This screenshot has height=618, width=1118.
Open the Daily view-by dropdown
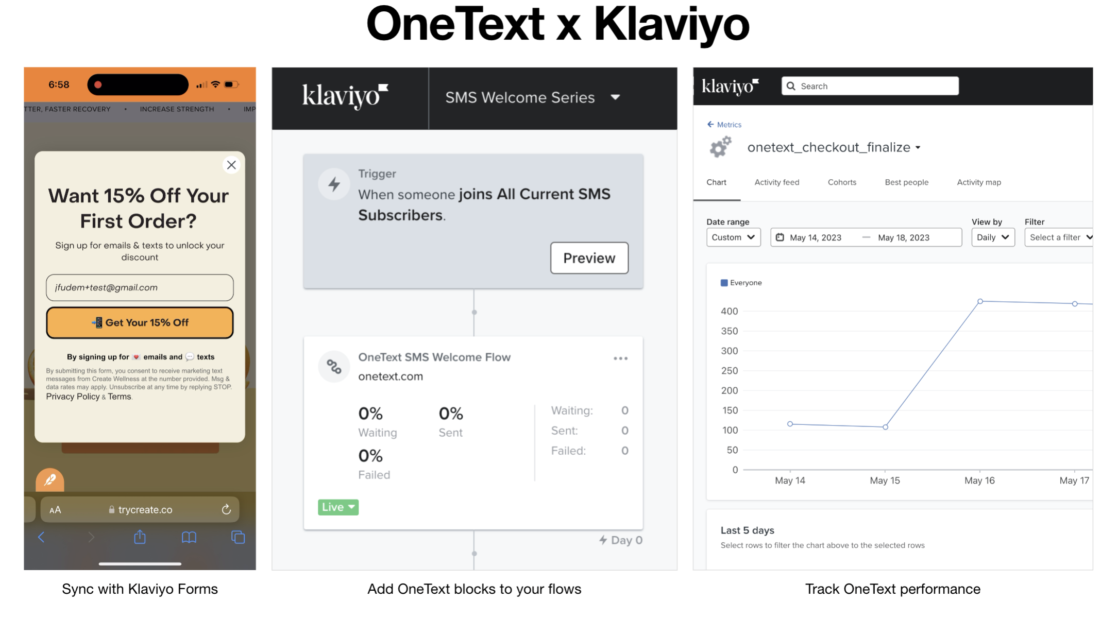point(992,237)
